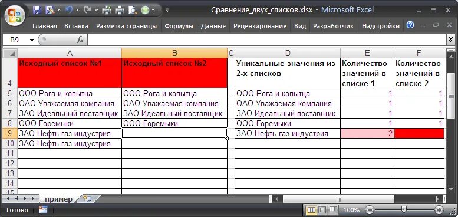Open the Разметка страницы ribbon tab
The image size is (458, 217).
[x=127, y=26]
